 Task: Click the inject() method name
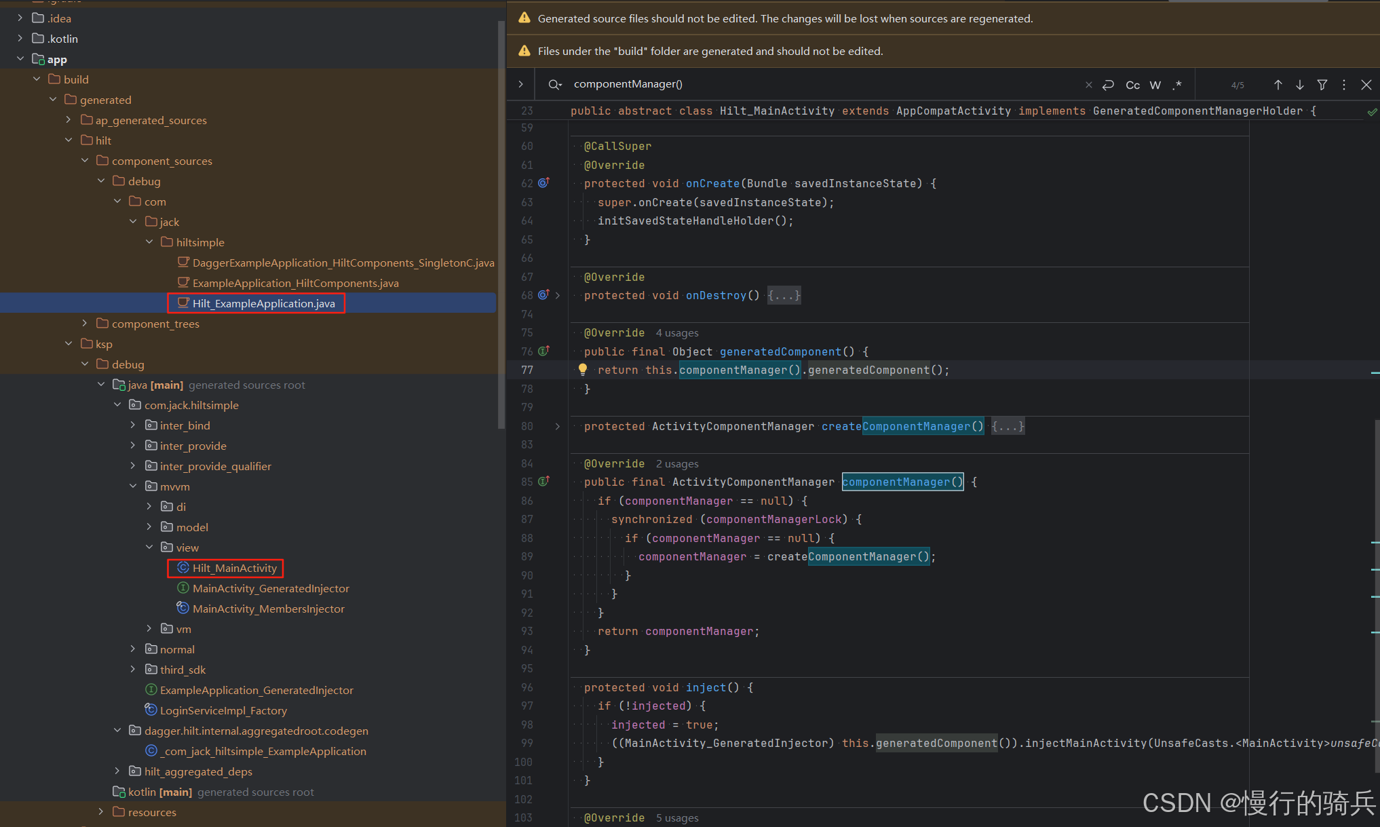712,688
